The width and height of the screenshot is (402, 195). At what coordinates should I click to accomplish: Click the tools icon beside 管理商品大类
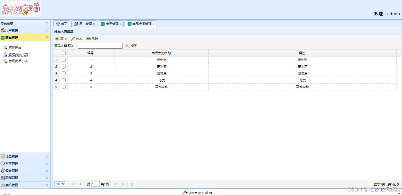pyautogui.click(x=5, y=54)
